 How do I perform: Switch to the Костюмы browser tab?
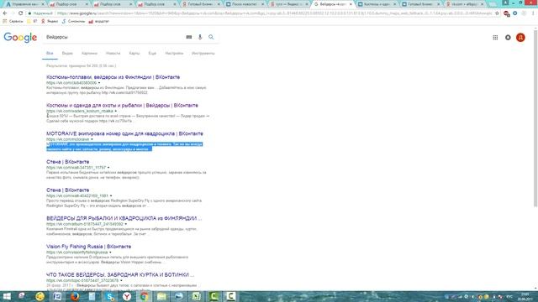377,4
